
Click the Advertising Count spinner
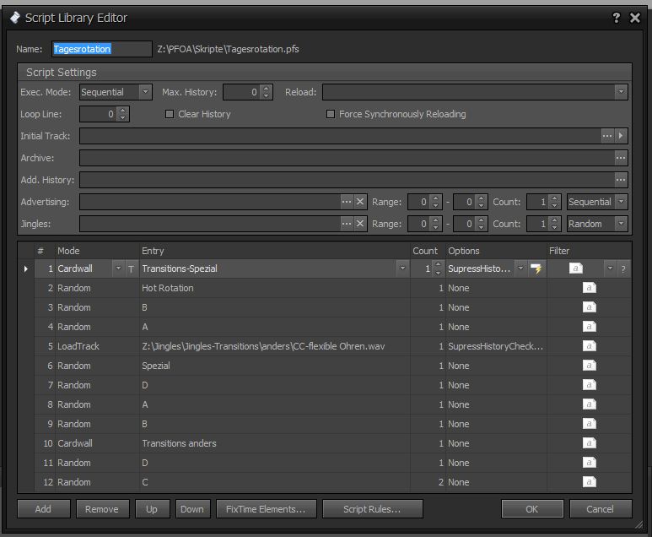pos(555,202)
